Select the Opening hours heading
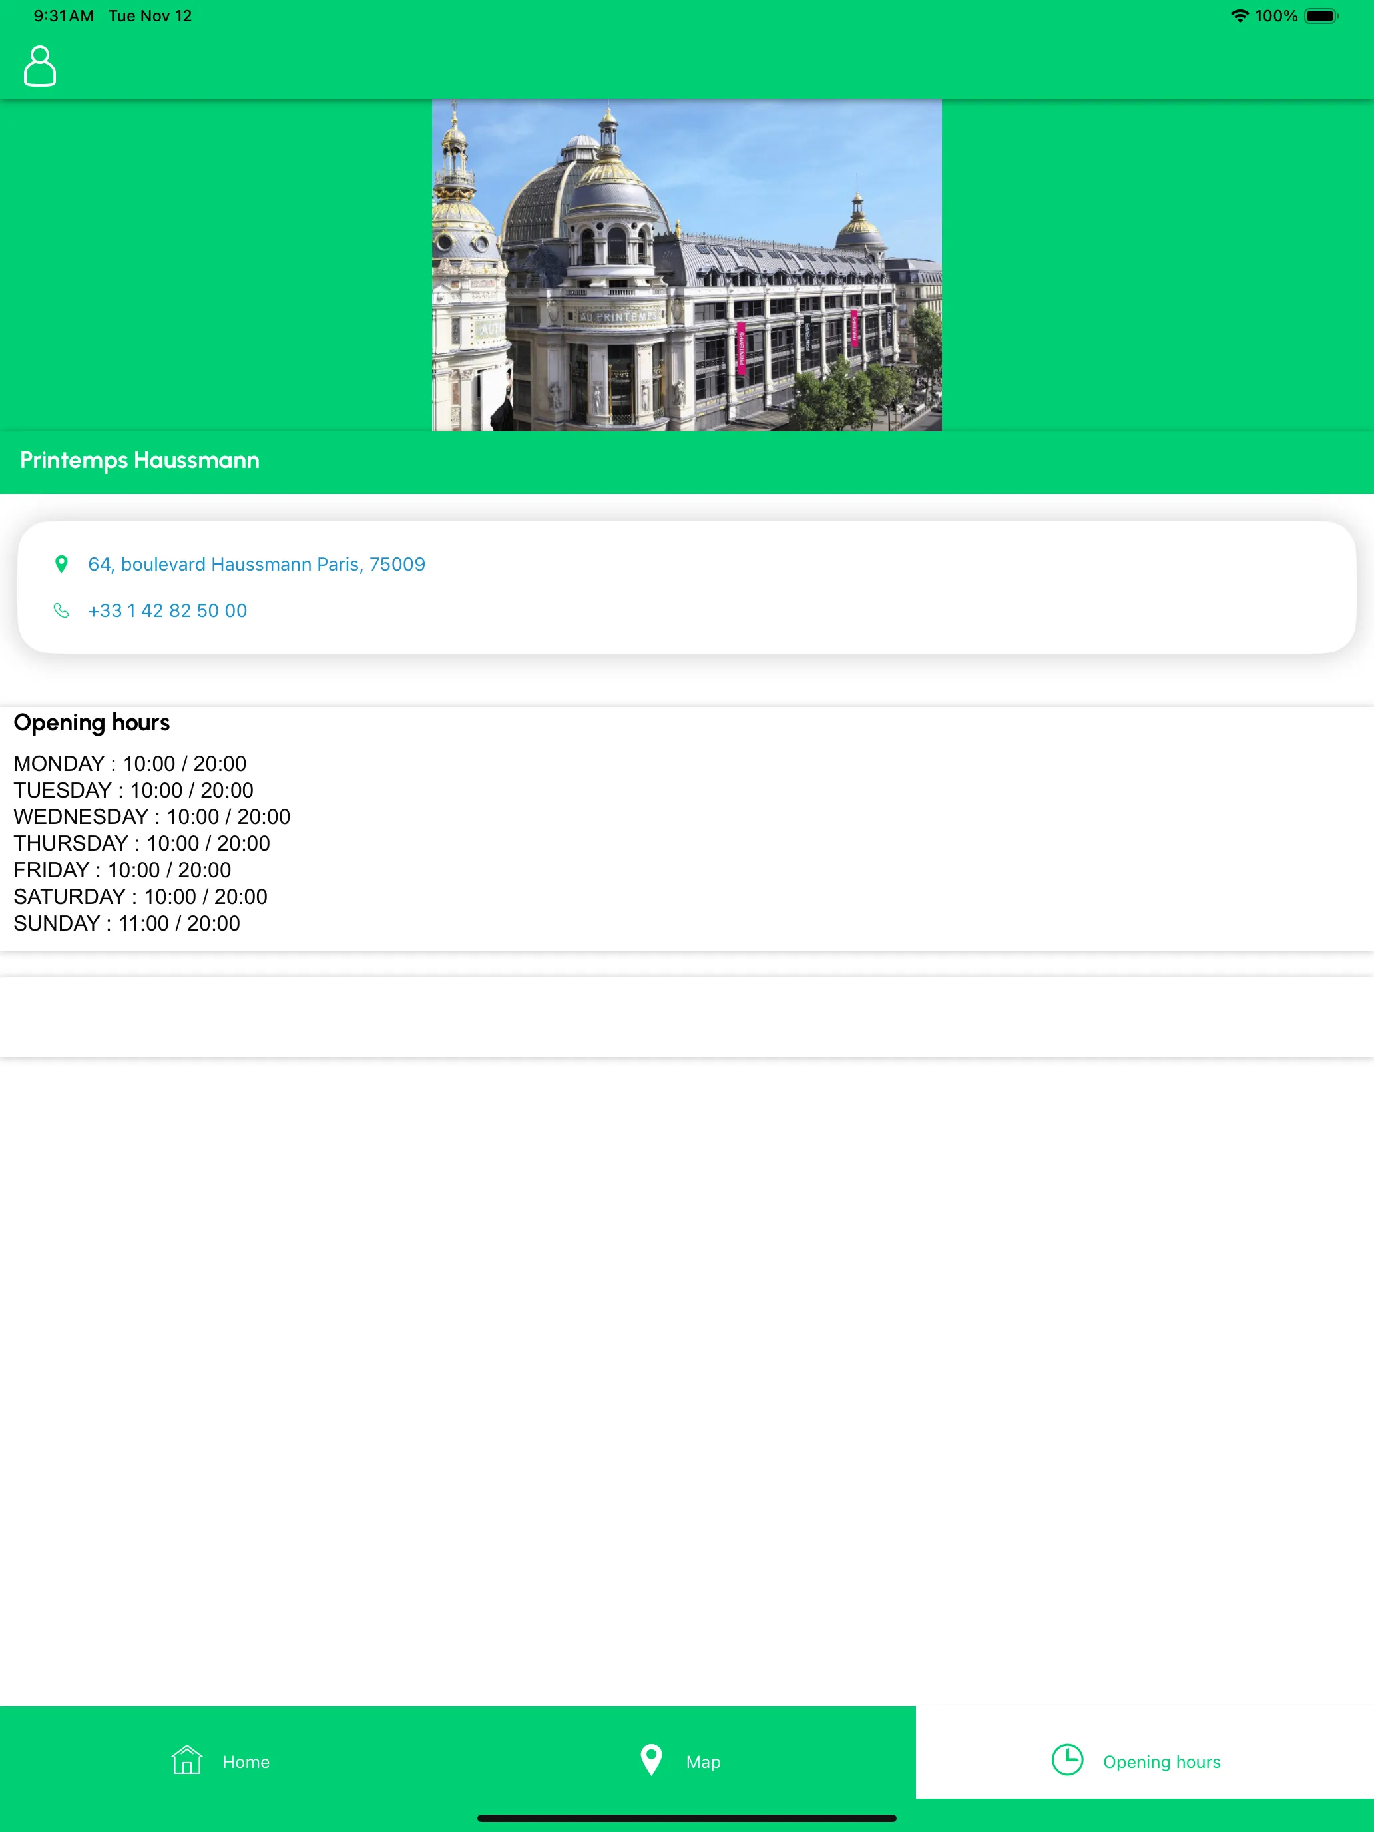Screen dimensions: 1374x1832 click(x=92, y=723)
